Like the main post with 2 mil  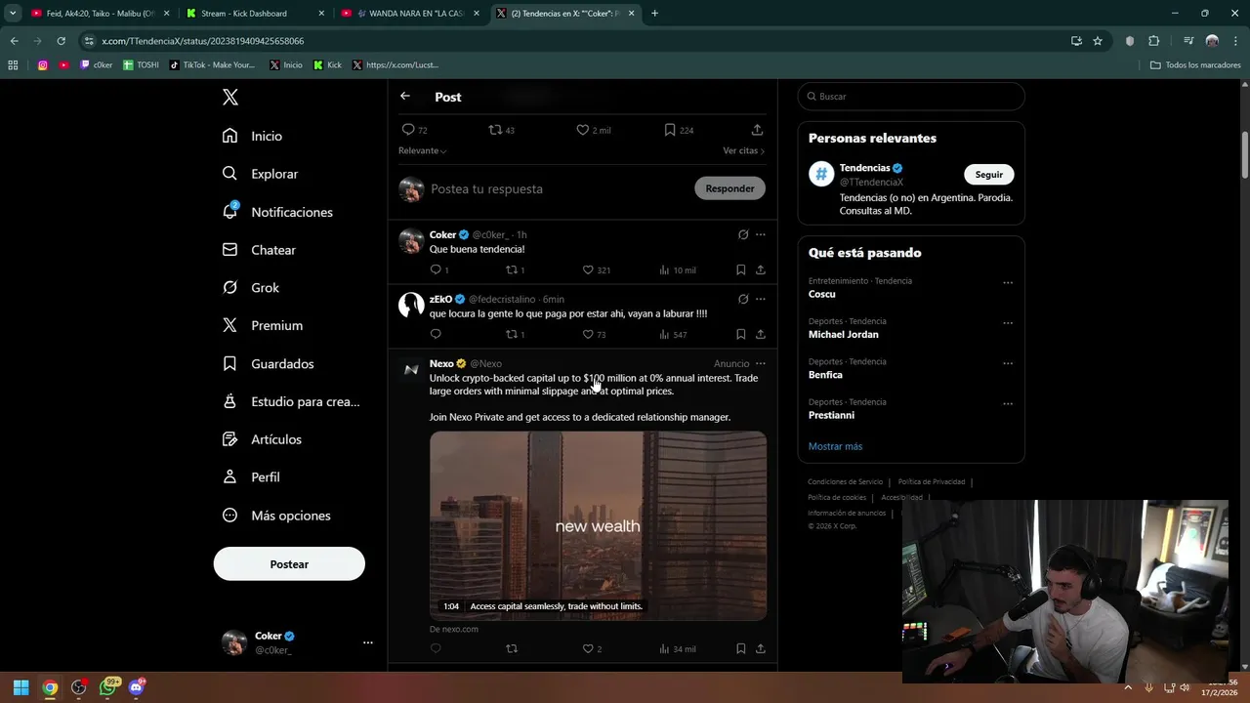coord(582,130)
